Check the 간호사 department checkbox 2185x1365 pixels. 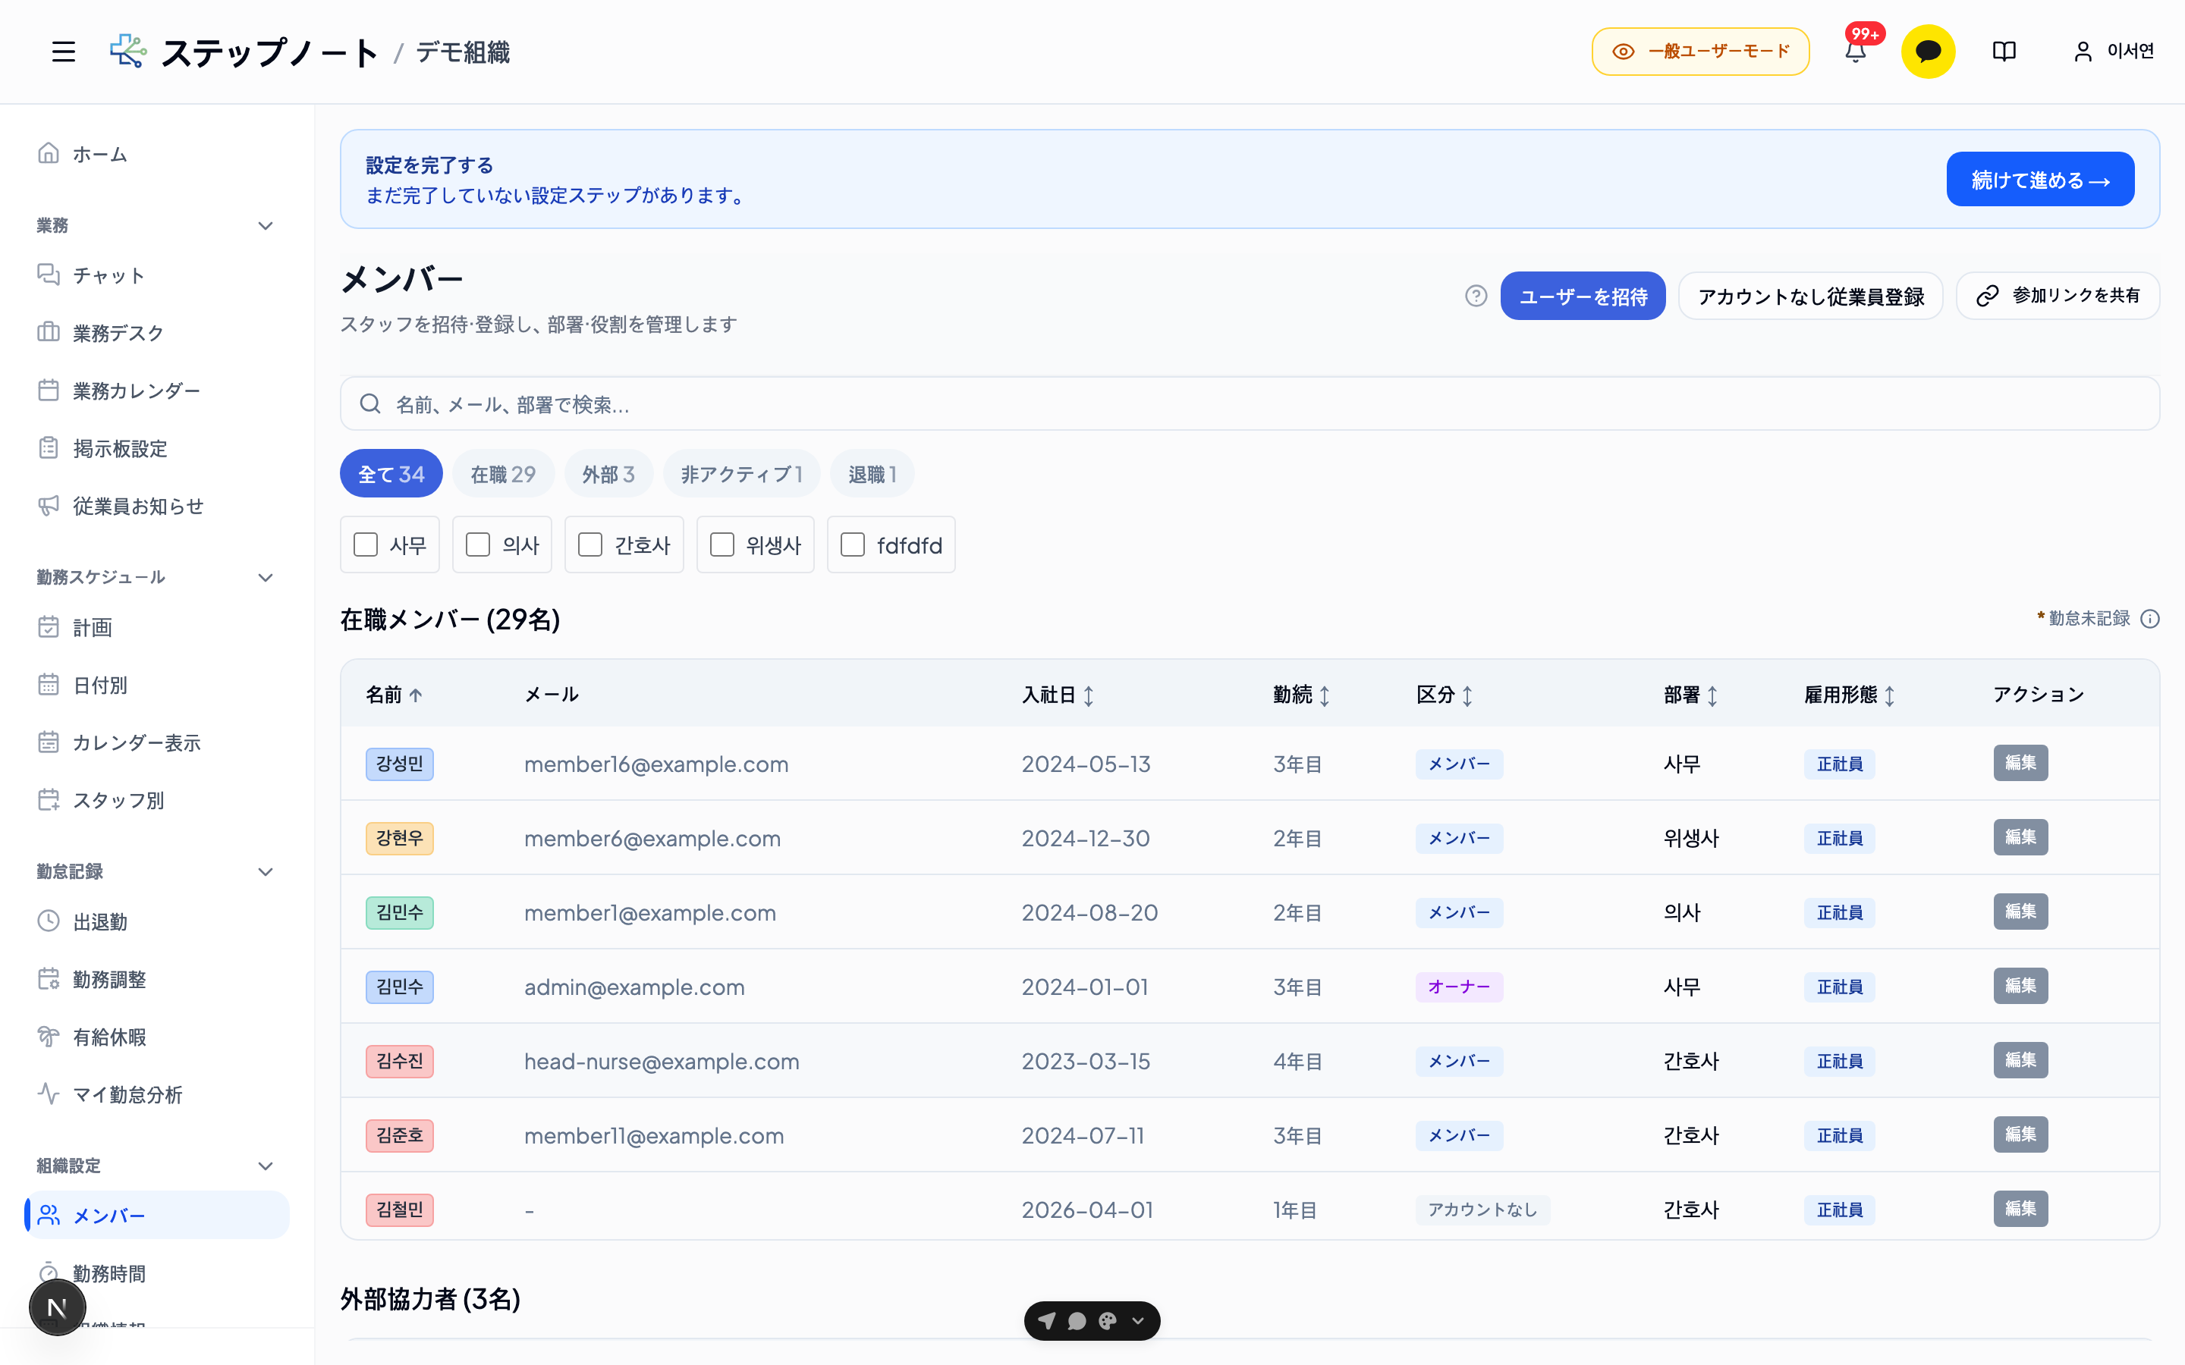point(590,544)
